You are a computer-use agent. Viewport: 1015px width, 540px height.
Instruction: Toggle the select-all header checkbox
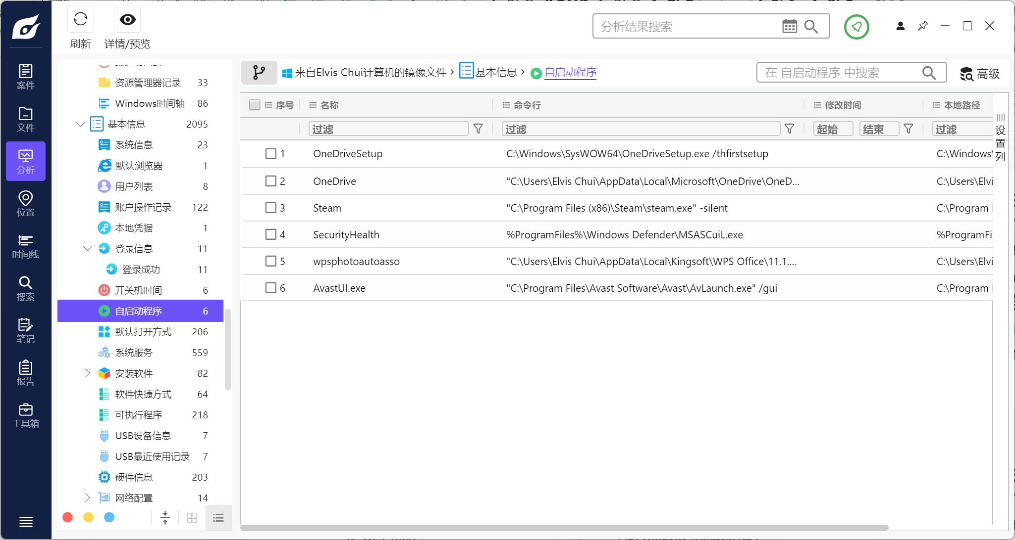(x=255, y=105)
